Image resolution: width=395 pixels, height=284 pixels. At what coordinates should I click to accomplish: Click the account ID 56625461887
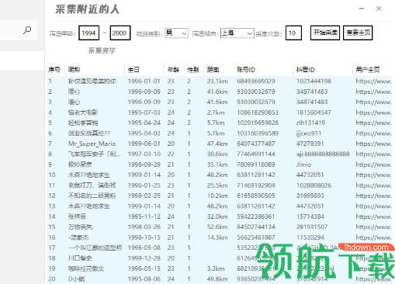pos(256,237)
